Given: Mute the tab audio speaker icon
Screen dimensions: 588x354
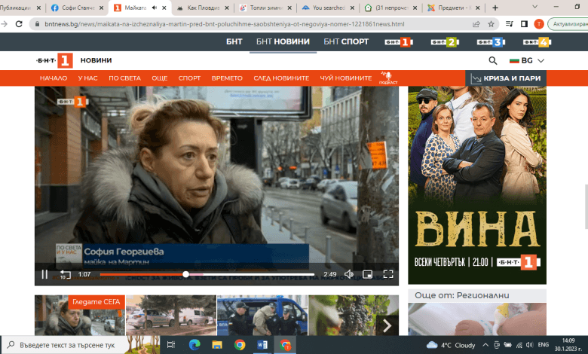Looking at the screenshot, I should point(154,8).
